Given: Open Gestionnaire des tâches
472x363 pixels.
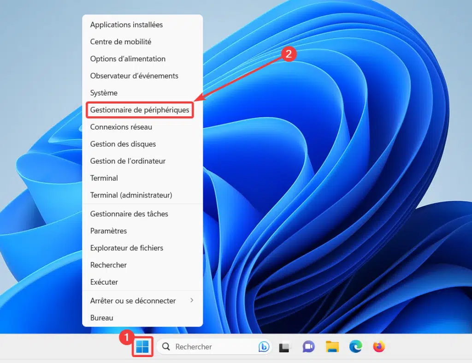Looking at the screenshot, I should tap(142, 214).
